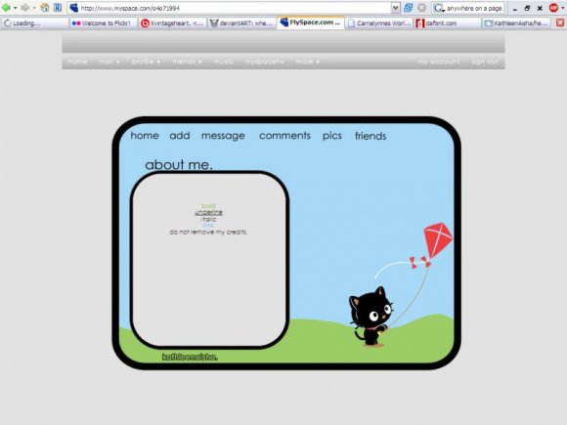This screenshot has height=425, width=567.
Task: Focus the 'anywhere on a page' search box
Action: (474, 8)
